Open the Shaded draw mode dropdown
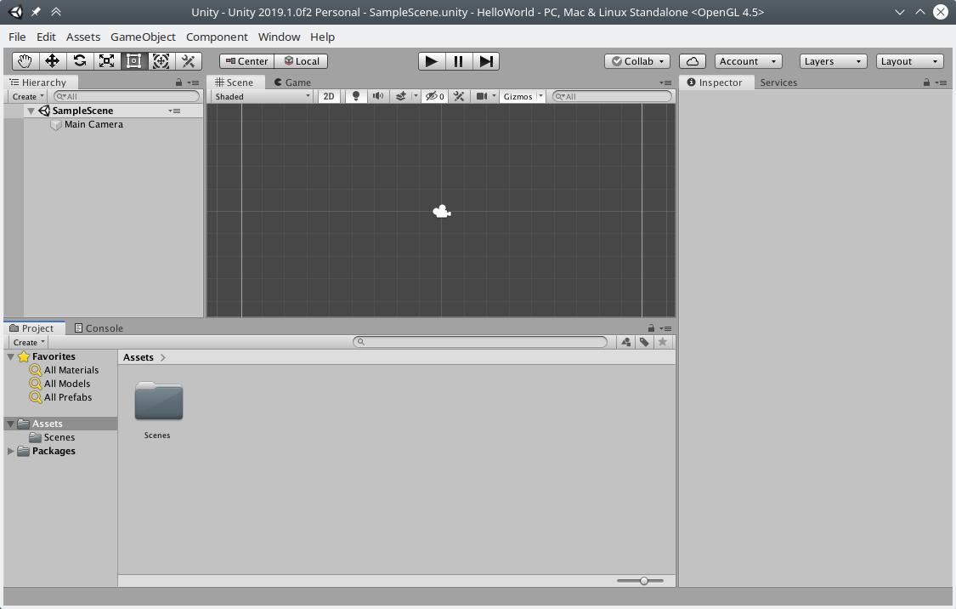The height and width of the screenshot is (609, 956). tap(261, 96)
